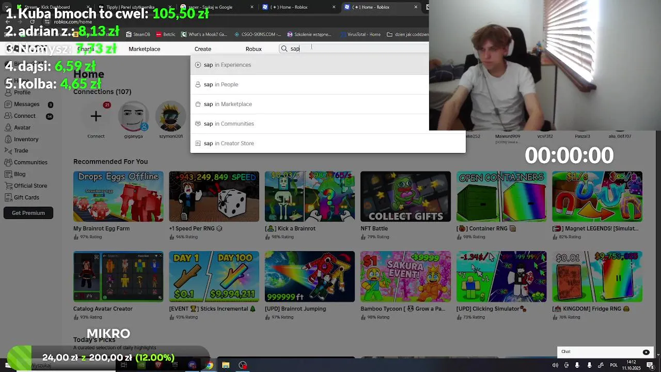Open Blog from the sidebar

[x=19, y=174]
